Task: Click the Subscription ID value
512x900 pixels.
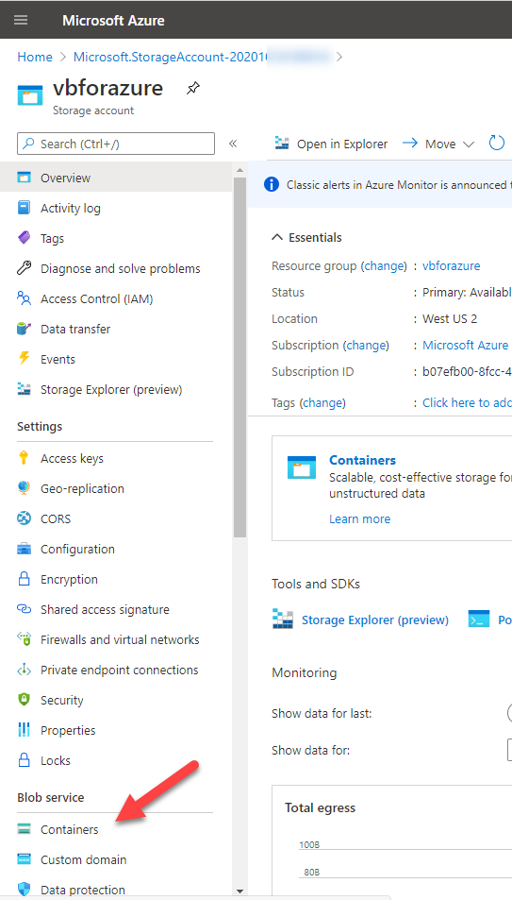Action: click(467, 372)
